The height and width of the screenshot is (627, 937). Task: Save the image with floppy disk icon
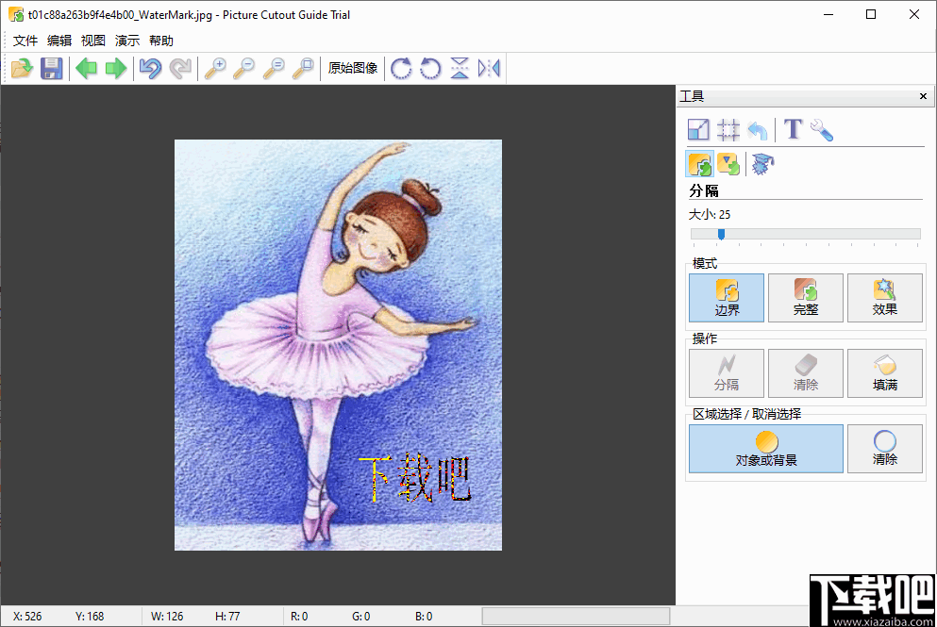(51, 68)
